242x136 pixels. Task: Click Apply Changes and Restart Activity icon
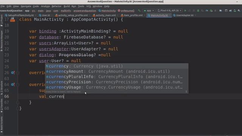click(189, 11)
